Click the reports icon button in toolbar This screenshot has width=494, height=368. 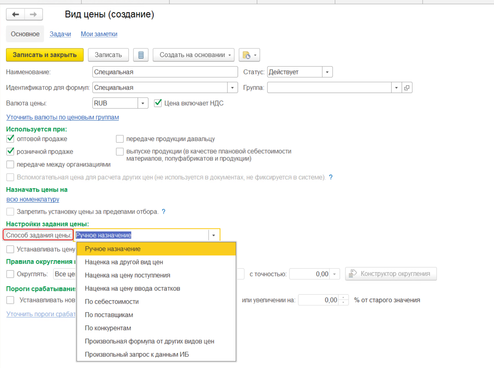(249, 55)
